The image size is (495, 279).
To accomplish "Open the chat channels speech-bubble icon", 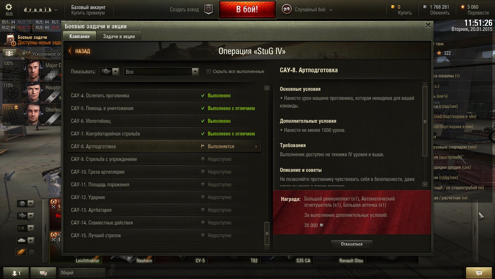I will [x=43, y=273].
